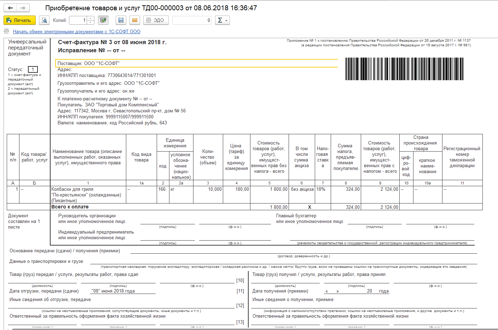Screen dimensions: 498x330
Task: Focus the Копий number field
Action: 78,20
